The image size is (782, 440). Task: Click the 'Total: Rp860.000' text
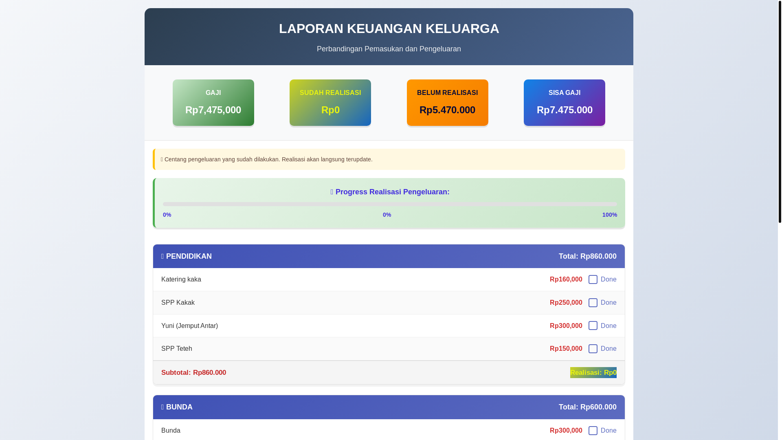coord(588,256)
